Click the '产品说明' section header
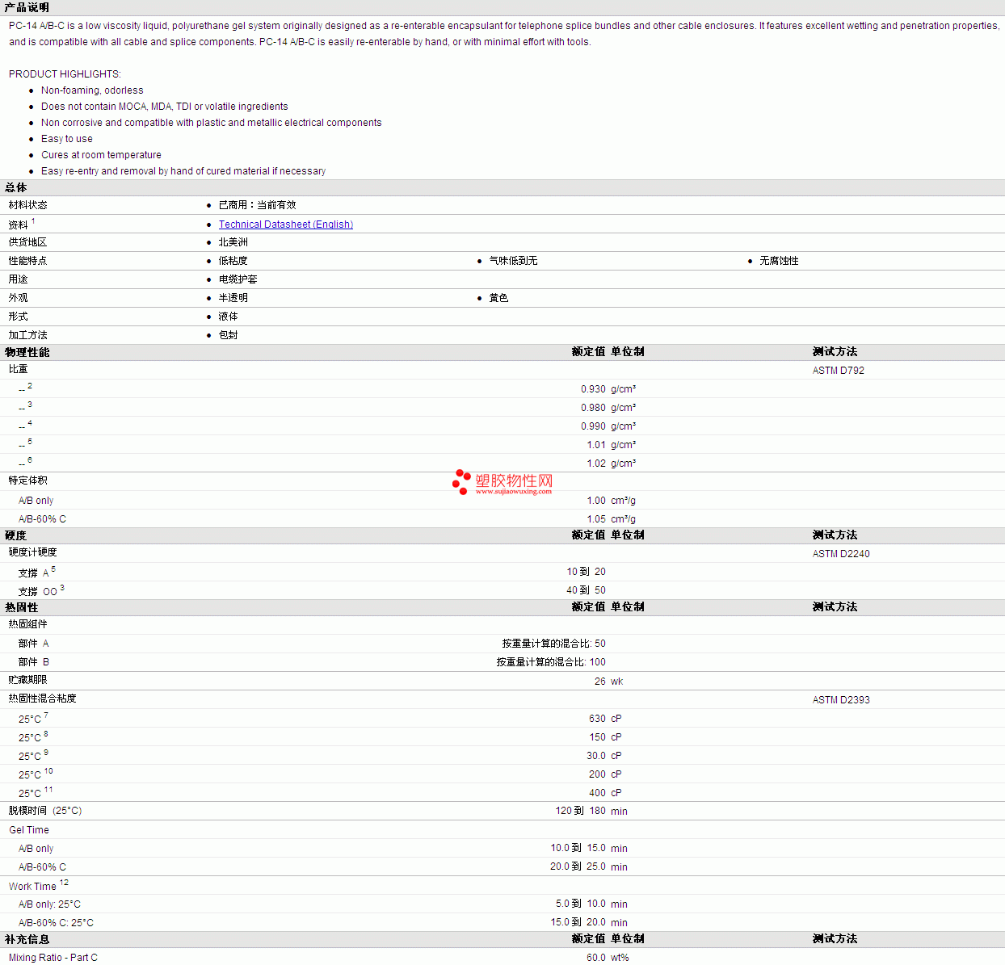 27,7
